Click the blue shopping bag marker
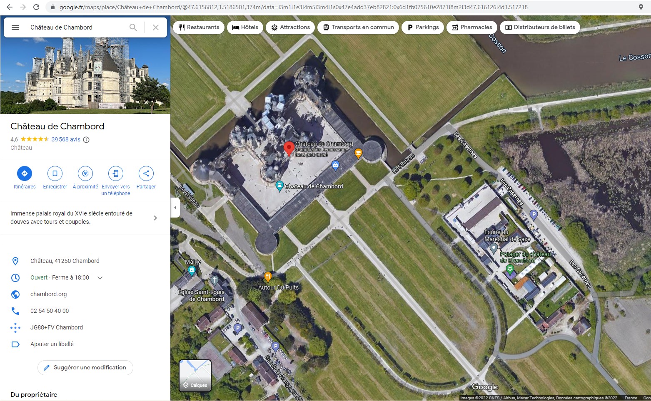 335,166
